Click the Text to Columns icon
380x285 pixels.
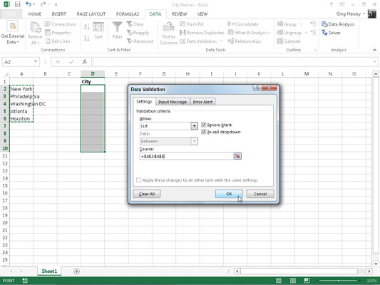coord(168,33)
